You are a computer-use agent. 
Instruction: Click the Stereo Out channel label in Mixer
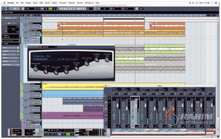(x=210, y=129)
